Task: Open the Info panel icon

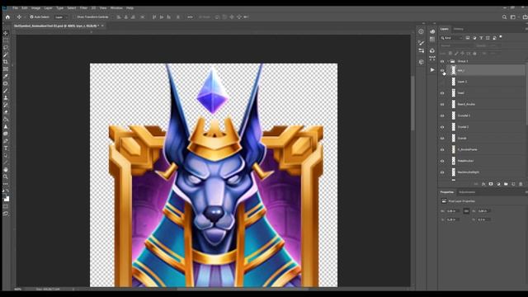Action: click(422, 31)
